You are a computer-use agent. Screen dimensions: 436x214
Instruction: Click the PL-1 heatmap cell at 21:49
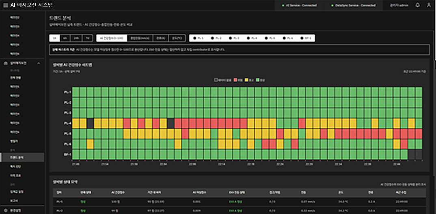pos(76,92)
